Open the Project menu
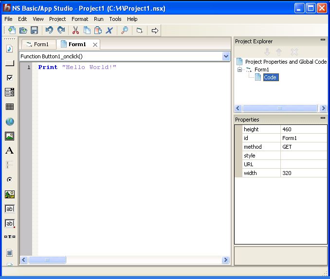 [57, 19]
